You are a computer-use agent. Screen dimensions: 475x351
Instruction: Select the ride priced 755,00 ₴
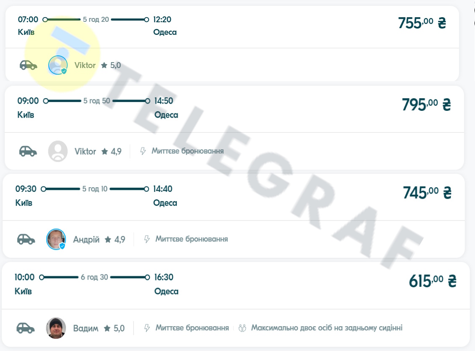click(x=422, y=23)
